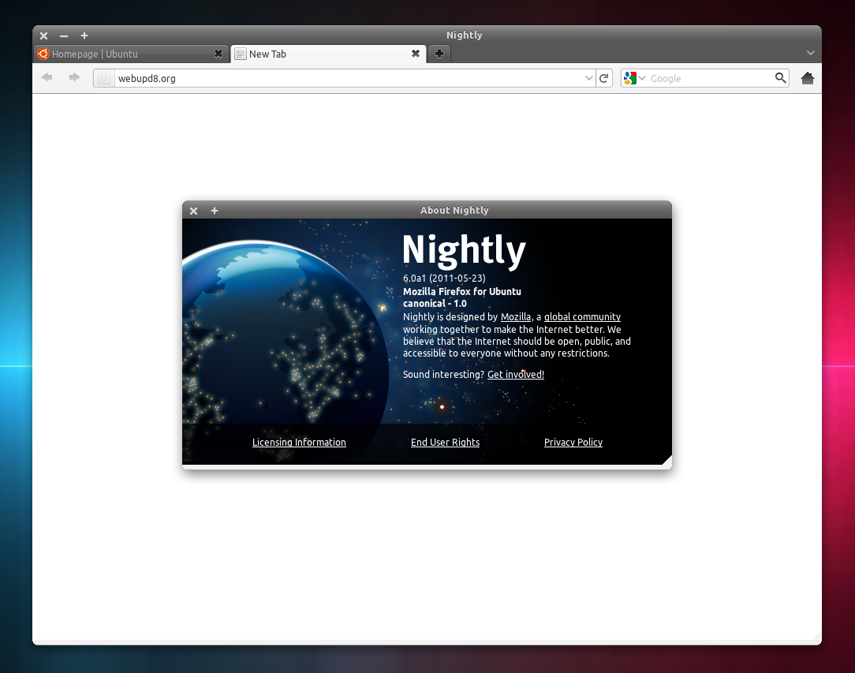Click the version text 6.0a1 (2011-05-23)
This screenshot has height=673, width=855.
coord(444,279)
